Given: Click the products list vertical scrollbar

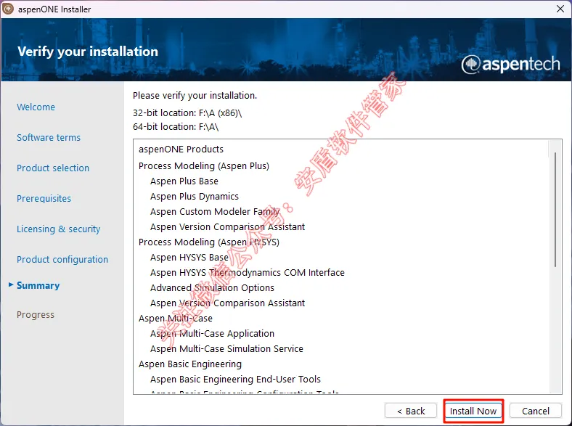Looking at the screenshot, I should (x=555, y=210).
